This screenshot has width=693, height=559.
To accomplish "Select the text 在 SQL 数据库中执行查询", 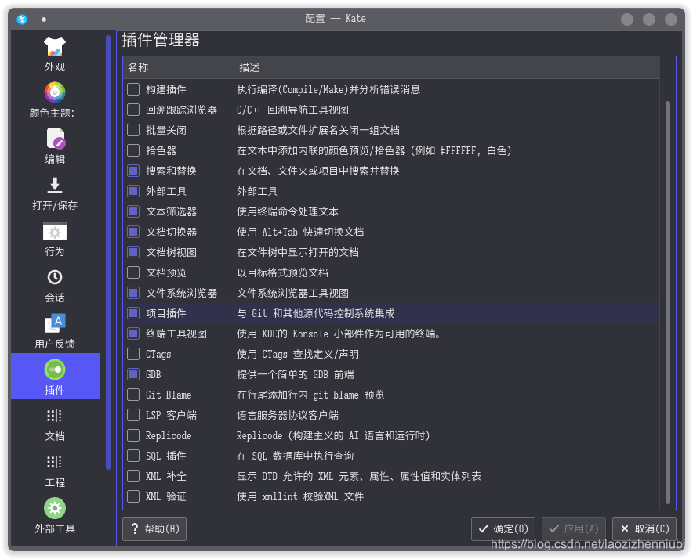I will tap(296, 456).
